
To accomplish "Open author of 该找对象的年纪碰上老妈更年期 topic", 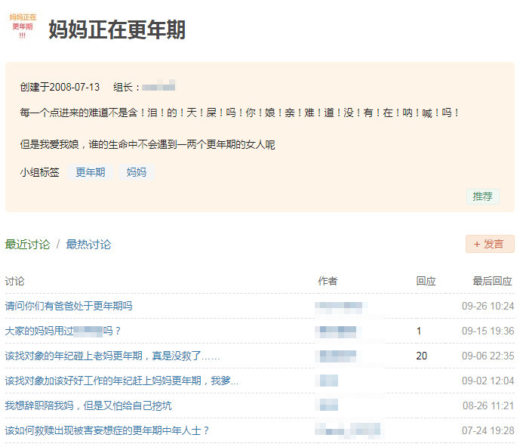I will 337,356.
